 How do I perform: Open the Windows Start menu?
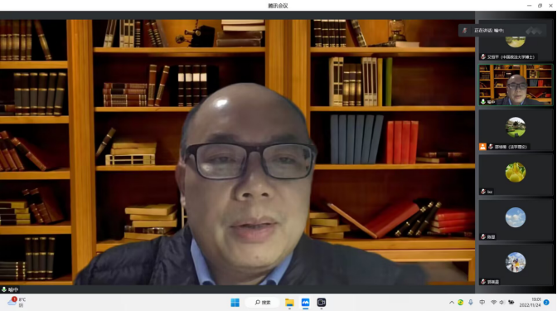pyautogui.click(x=235, y=303)
